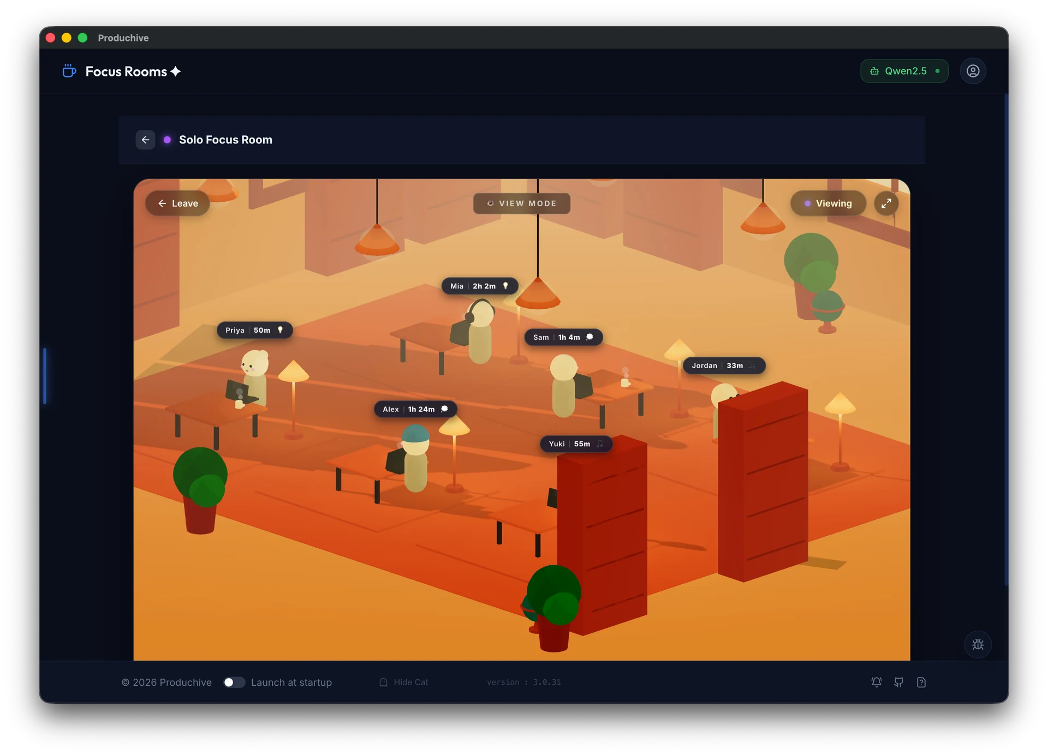Click the purple dot beside Solo Focus Room
The width and height of the screenshot is (1048, 755).
[x=167, y=140]
